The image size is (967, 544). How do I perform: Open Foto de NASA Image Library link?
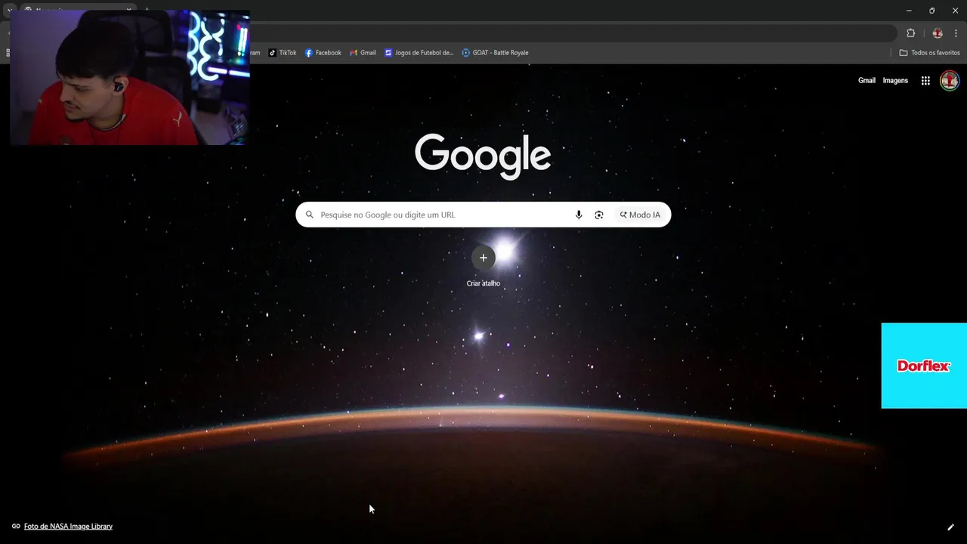(x=68, y=527)
